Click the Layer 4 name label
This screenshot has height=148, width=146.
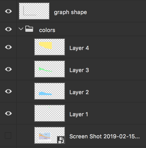pos(79,48)
